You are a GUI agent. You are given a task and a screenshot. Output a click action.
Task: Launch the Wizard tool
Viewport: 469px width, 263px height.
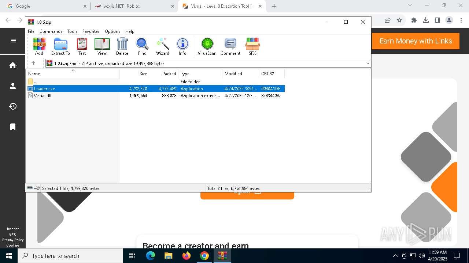(163, 46)
